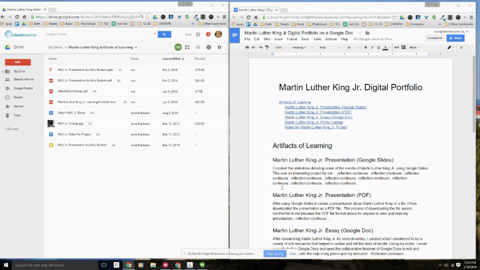Follow the Notes for Martin Luther King Jr. Project link
480x270 pixels.
click(x=316, y=127)
